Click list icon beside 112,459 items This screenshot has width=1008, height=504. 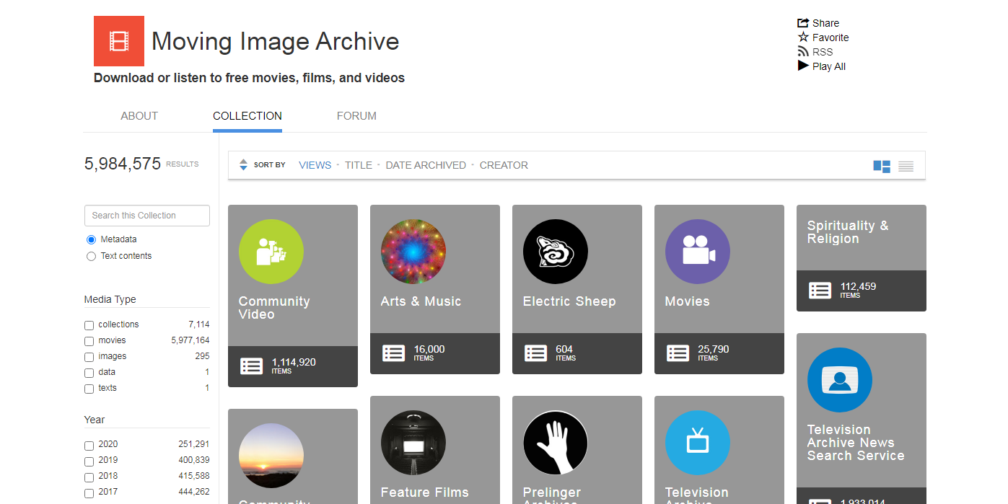[x=820, y=291]
